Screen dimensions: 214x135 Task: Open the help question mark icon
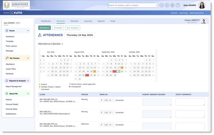tap(178, 5)
